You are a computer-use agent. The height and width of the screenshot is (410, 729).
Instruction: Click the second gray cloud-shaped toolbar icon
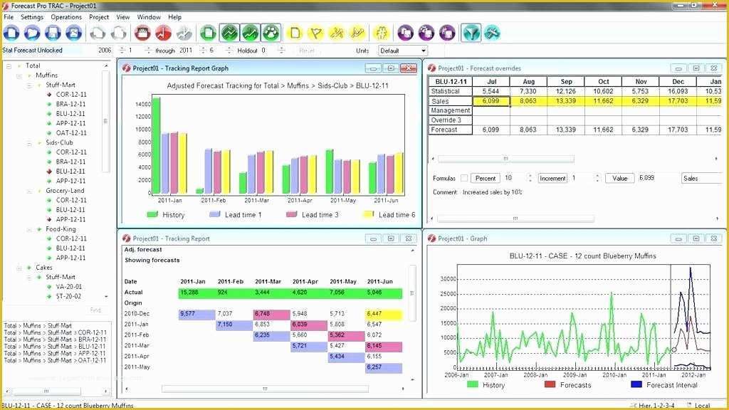(x=119, y=33)
